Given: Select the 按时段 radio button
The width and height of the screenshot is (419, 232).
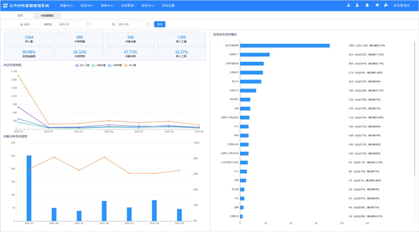Looking at the screenshot, I should coord(41,24).
